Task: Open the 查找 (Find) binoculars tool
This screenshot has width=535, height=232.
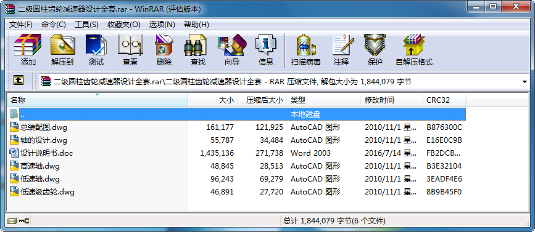Action: pos(198,50)
